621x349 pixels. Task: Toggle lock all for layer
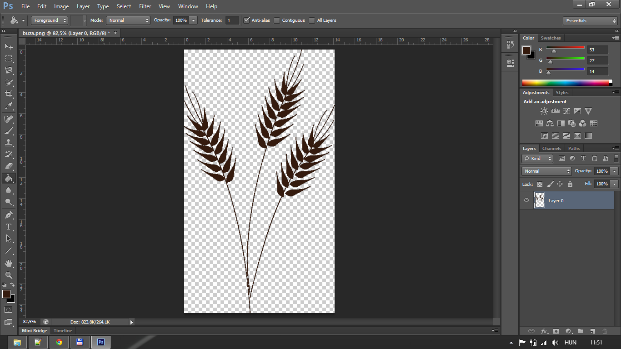click(x=570, y=184)
